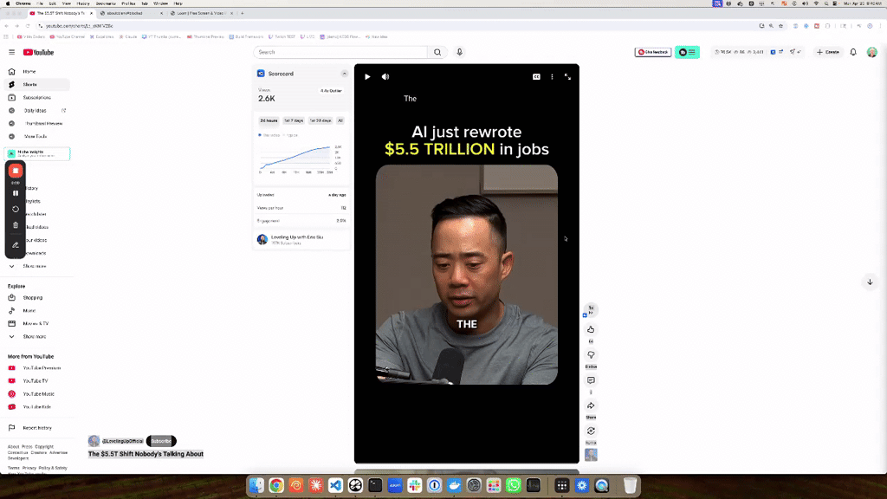Select the 24 hours range tab
Viewport: 887px width, 499px height.
point(269,120)
